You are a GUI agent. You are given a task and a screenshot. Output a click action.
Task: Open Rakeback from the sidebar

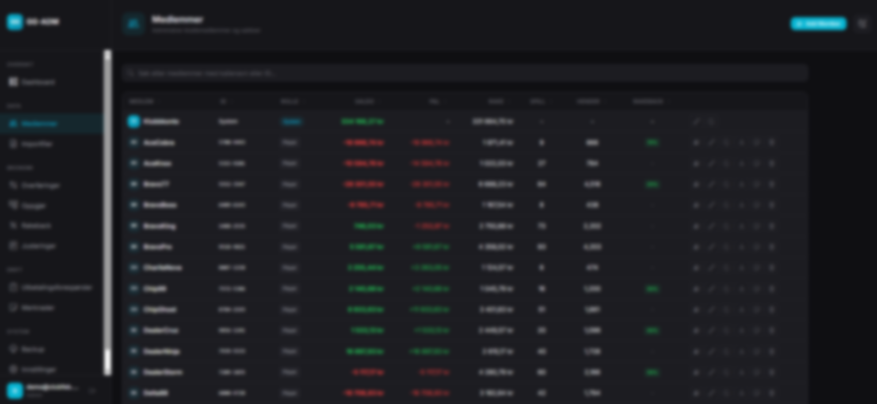36,226
